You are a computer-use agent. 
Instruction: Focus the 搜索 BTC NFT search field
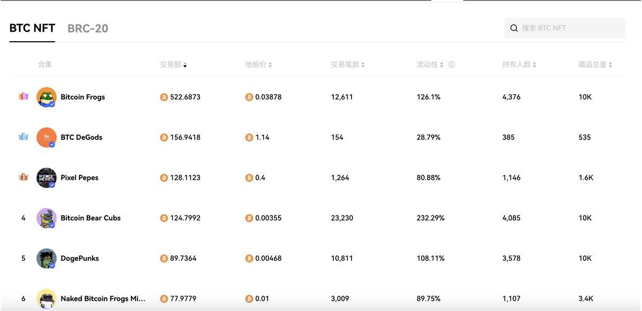click(564, 28)
